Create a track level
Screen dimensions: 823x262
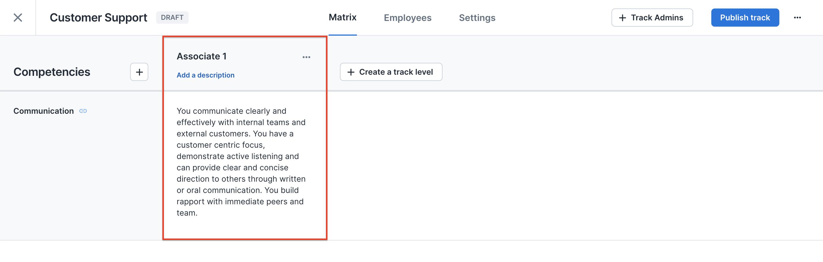pos(391,72)
